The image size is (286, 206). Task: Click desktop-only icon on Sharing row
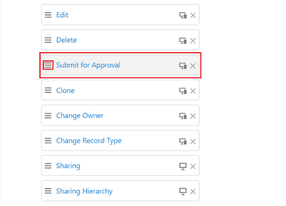click(183, 166)
